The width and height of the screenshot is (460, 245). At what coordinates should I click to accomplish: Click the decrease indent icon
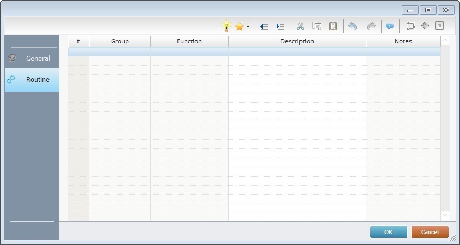point(264,26)
